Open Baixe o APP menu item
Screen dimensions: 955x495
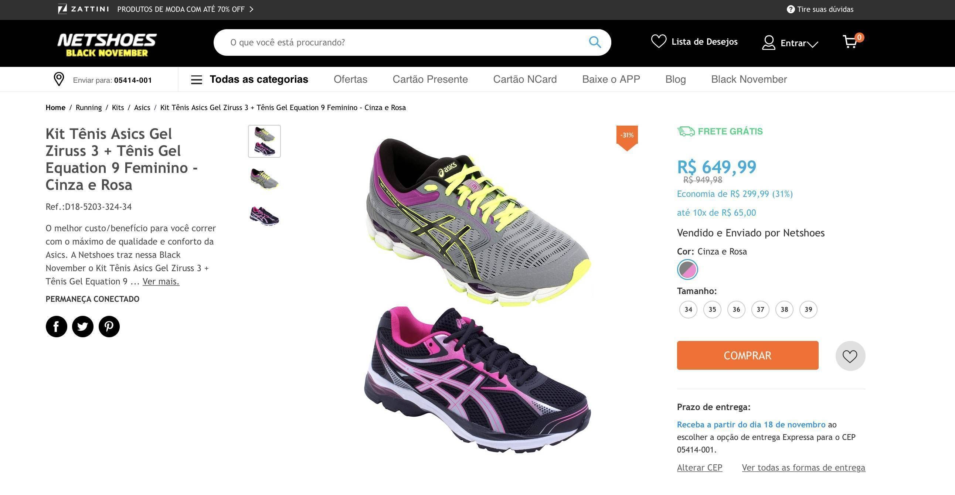(x=611, y=79)
